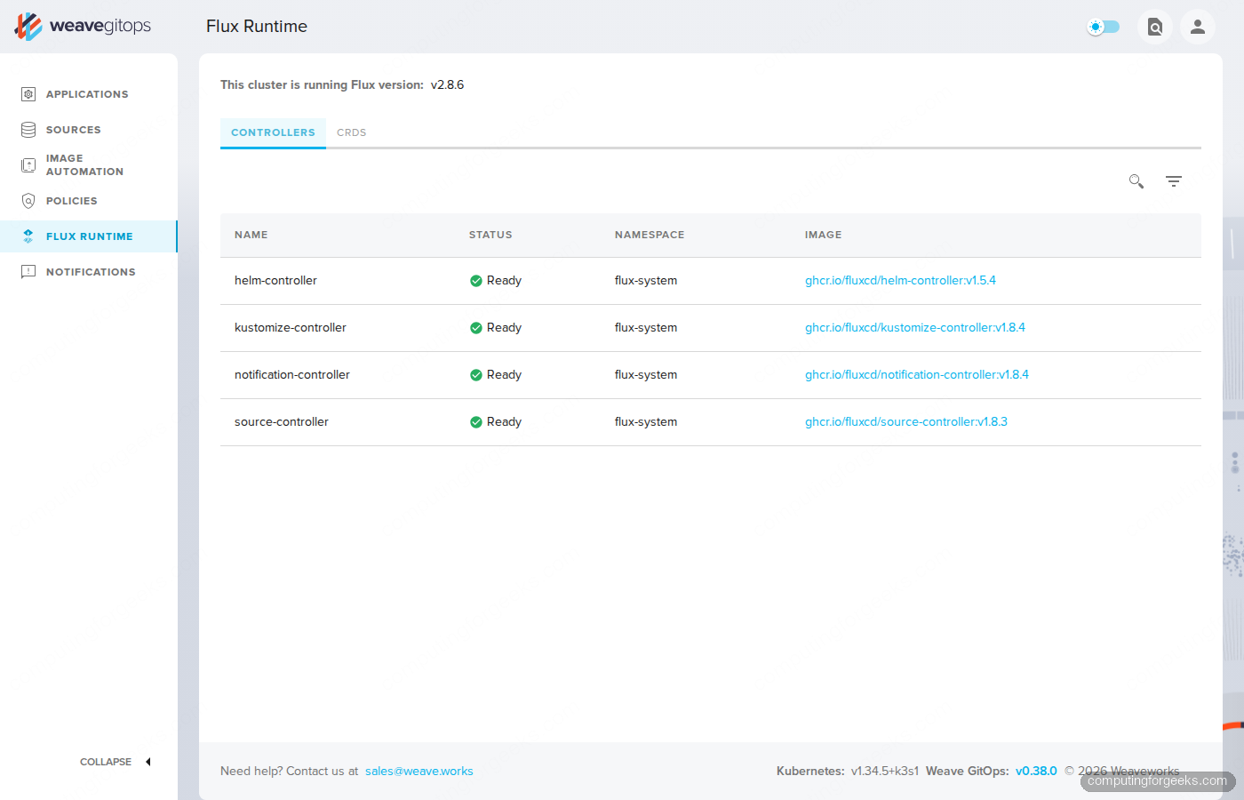Click Kubernetes version v1.34.5+k3s1 text
This screenshot has width=1244, height=800.
click(x=885, y=772)
